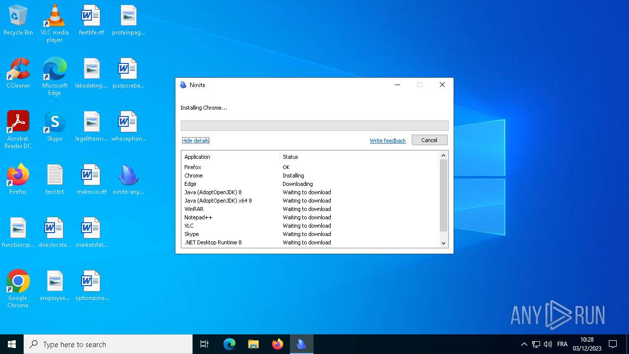Open the Recycle Bin desktop icon
Viewport: 629px width, 354px height.
pyautogui.click(x=18, y=21)
